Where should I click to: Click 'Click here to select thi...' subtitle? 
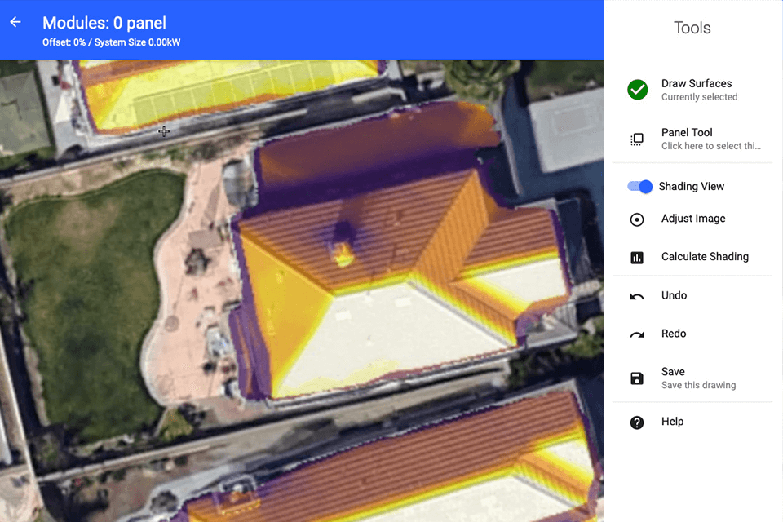[710, 146]
